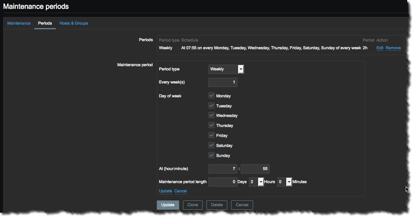Click the Days length input field
This screenshot has height=217, width=413.
click(223, 182)
